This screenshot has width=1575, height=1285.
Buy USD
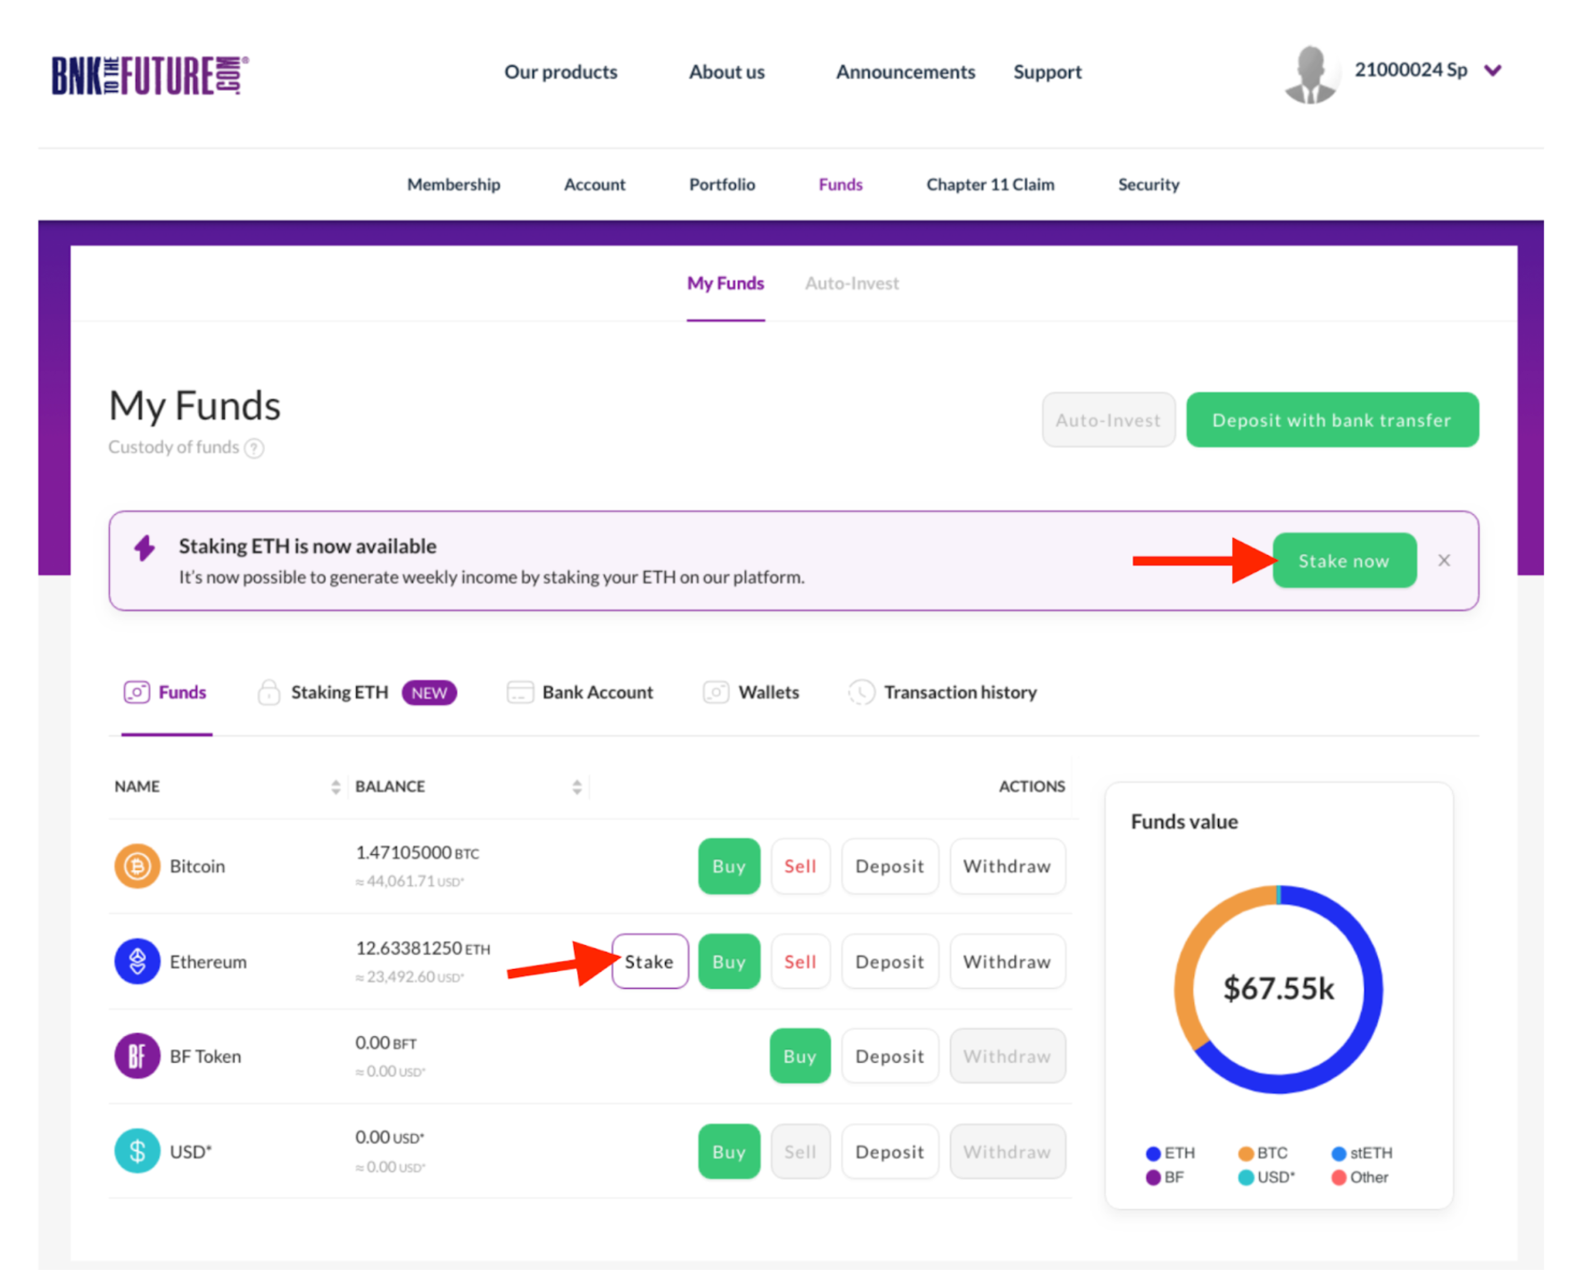(729, 1152)
